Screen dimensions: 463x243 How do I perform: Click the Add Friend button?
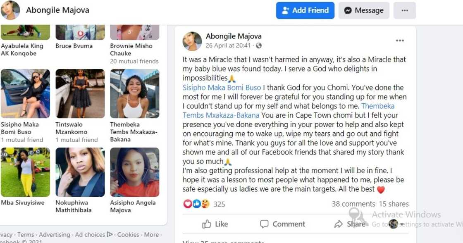[x=305, y=10]
